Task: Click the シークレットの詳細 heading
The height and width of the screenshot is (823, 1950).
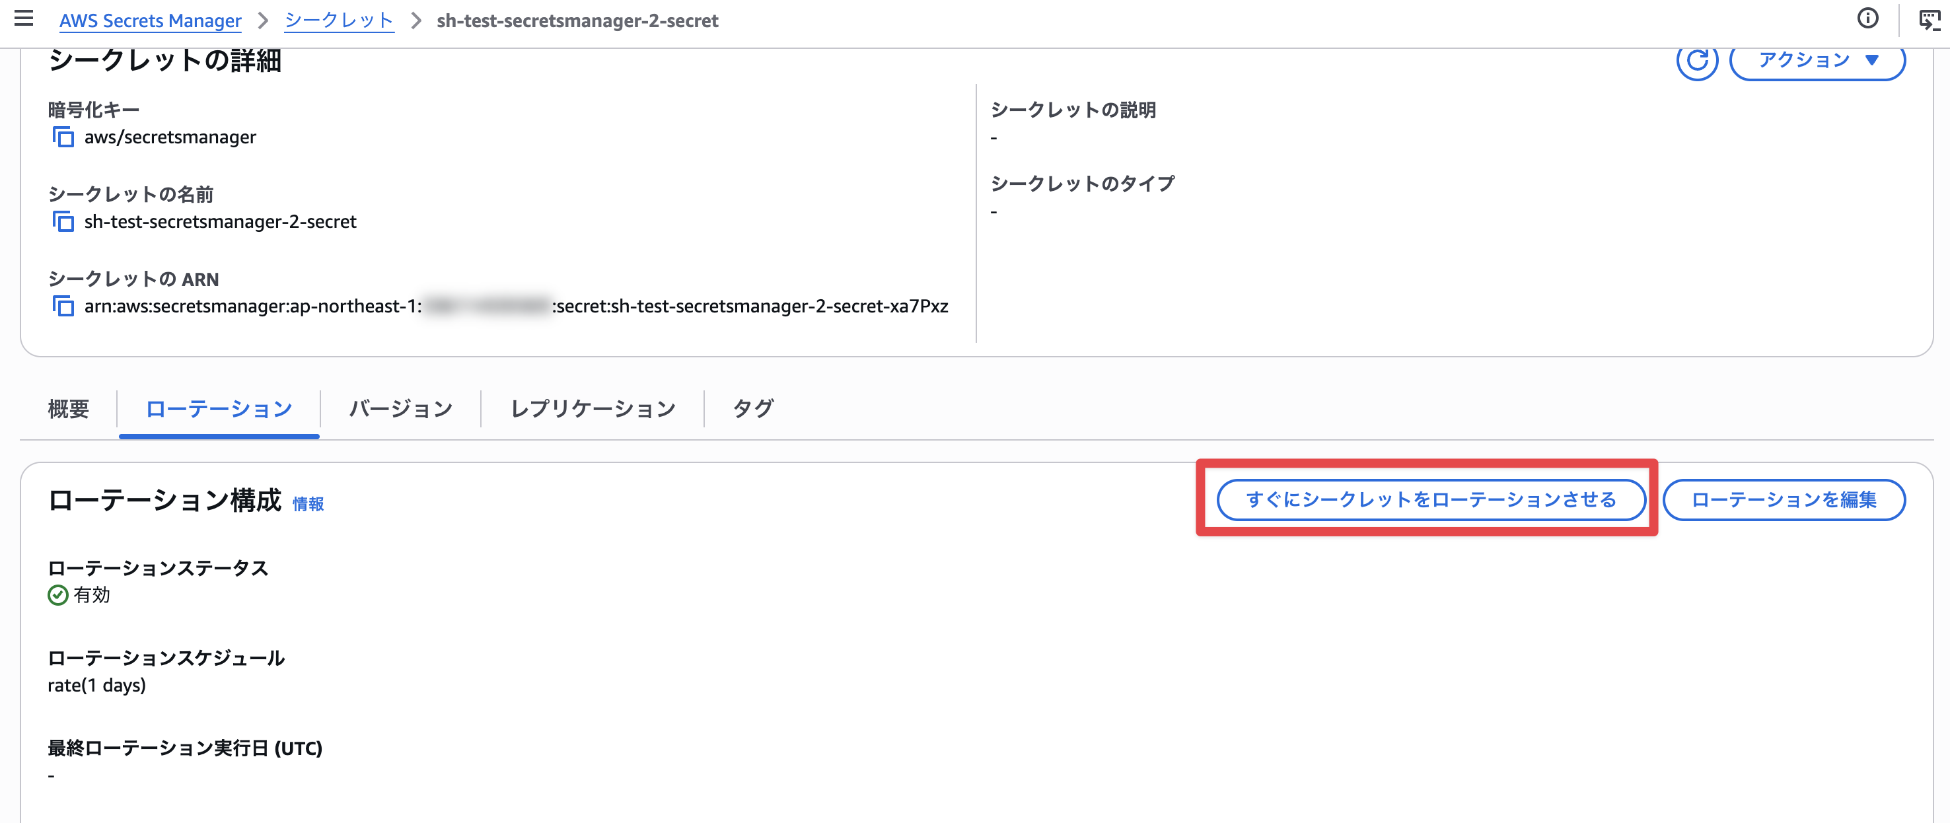Action: tap(165, 61)
